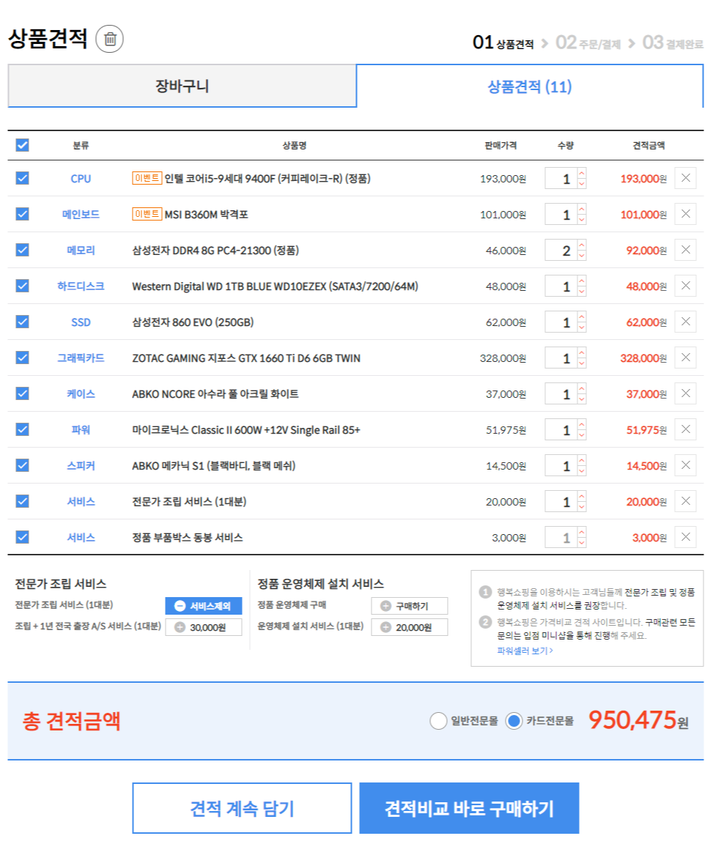713x855 pixels.
Task: Remove the SSD row with X icon
Action: tap(685, 322)
